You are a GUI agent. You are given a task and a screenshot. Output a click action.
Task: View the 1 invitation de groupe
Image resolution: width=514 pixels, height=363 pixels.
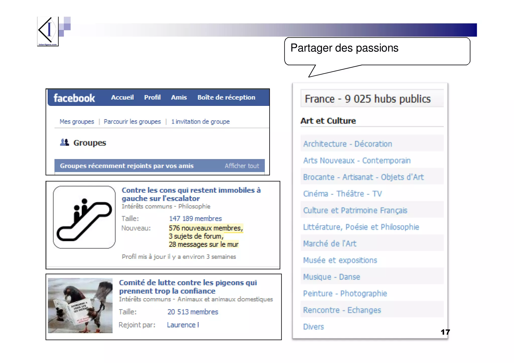200,122
